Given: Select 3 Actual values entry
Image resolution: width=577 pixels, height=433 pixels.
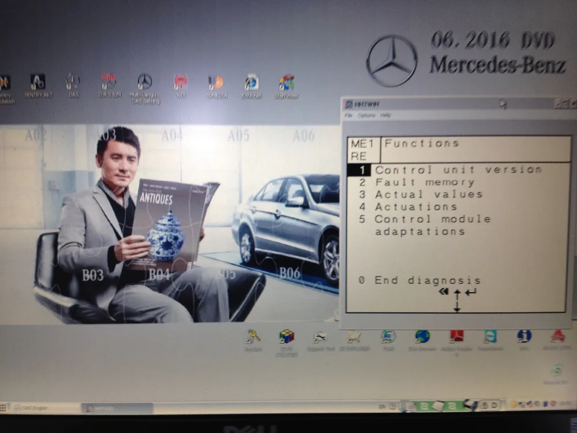Looking at the screenshot, I should [421, 195].
